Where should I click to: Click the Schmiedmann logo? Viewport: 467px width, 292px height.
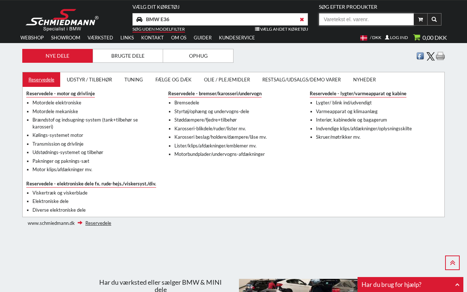click(62, 20)
